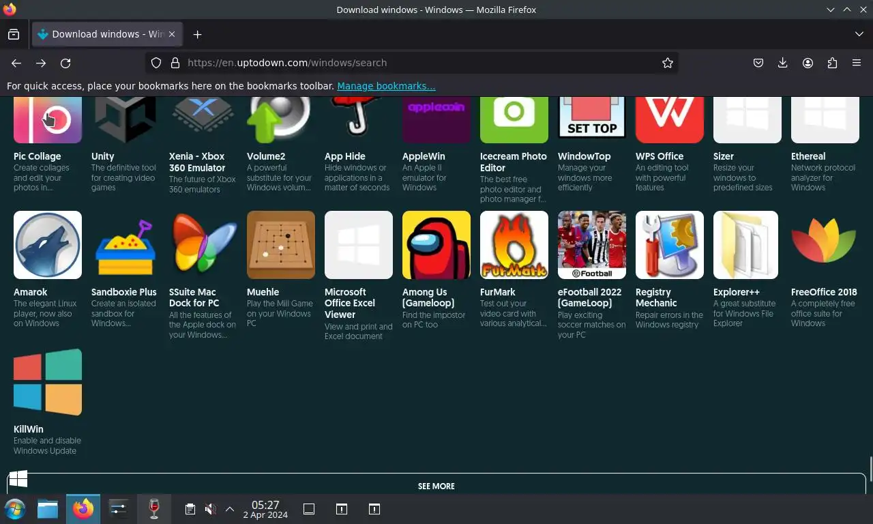Load more apps with SEE MORE
873x524 pixels.
coord(436,486)
